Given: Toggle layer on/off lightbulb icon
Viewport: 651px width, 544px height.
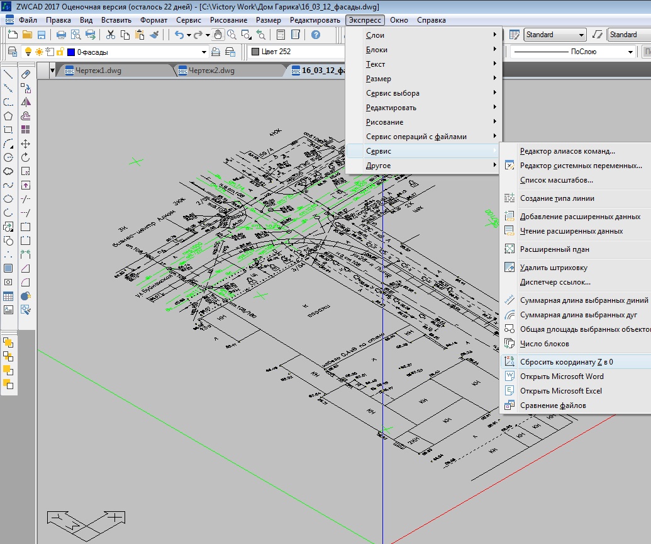Looking at the screenshot, I should [x=28, y=52].
